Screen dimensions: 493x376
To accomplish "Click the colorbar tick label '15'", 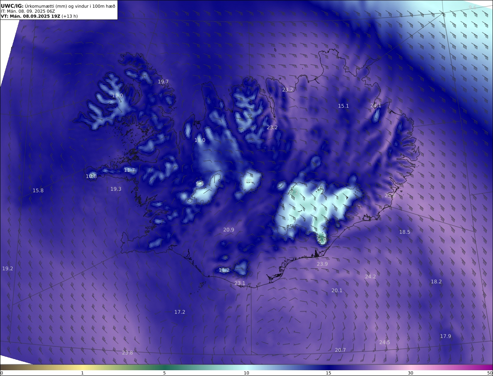I will [329, 373].
